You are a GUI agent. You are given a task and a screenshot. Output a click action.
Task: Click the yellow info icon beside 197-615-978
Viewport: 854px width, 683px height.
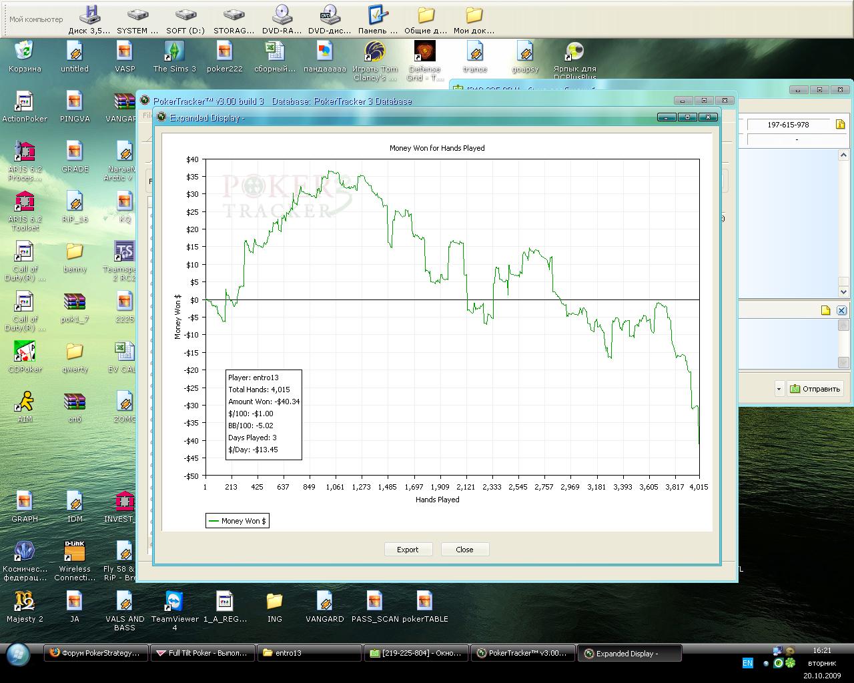[x=839, y=124]
